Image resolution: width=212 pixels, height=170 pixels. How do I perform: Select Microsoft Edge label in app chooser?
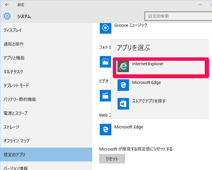146,82
